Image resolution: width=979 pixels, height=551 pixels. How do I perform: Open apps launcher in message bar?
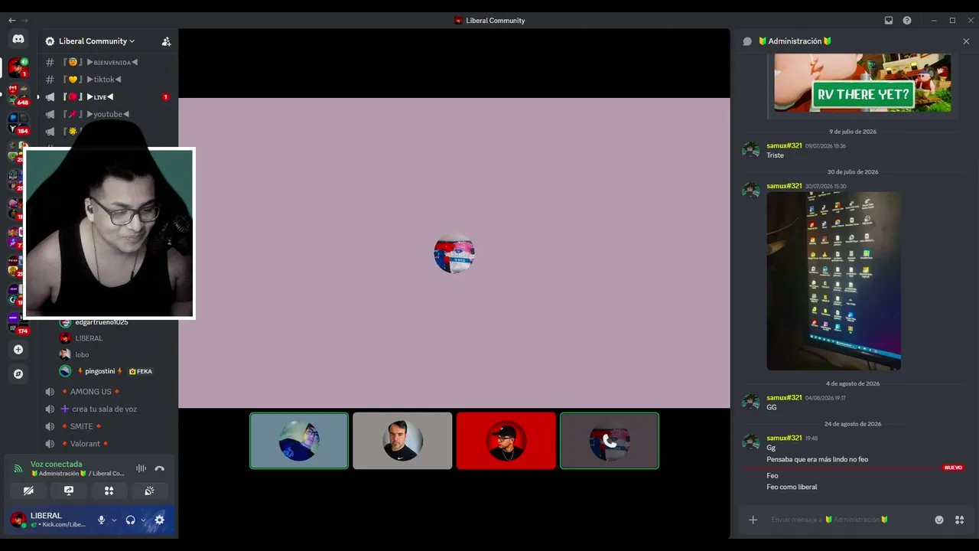pyautogui.click(x=959, y=520)
